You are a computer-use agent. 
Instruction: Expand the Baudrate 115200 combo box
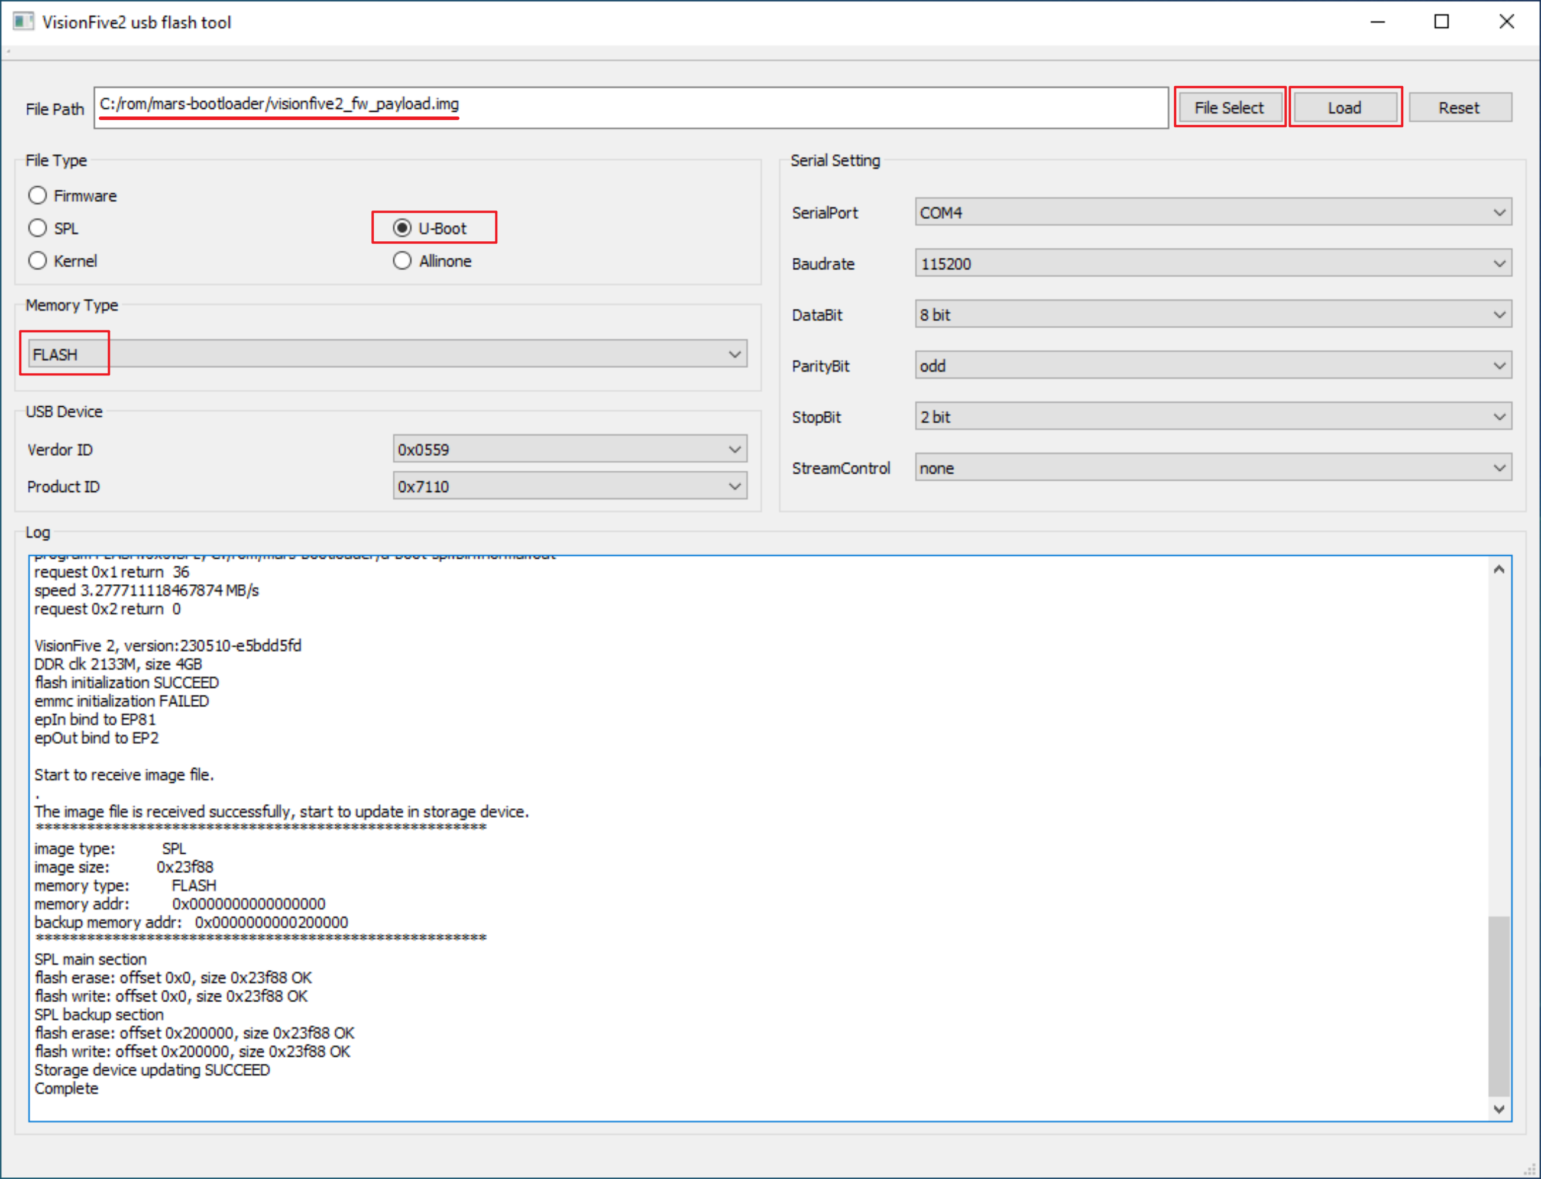tap(1213, 263)
